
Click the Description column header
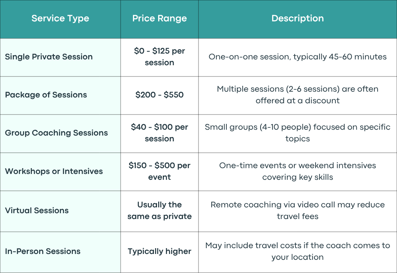click(297, 19)
